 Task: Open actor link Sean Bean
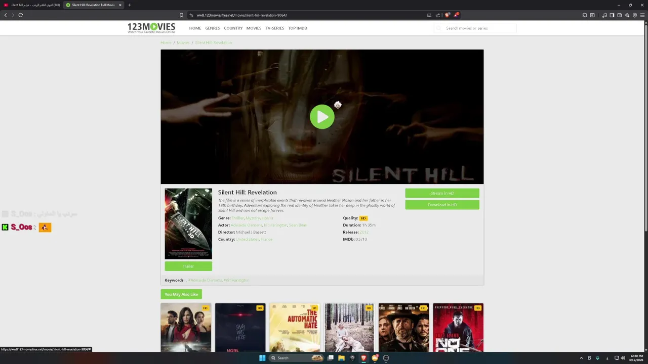298,225
